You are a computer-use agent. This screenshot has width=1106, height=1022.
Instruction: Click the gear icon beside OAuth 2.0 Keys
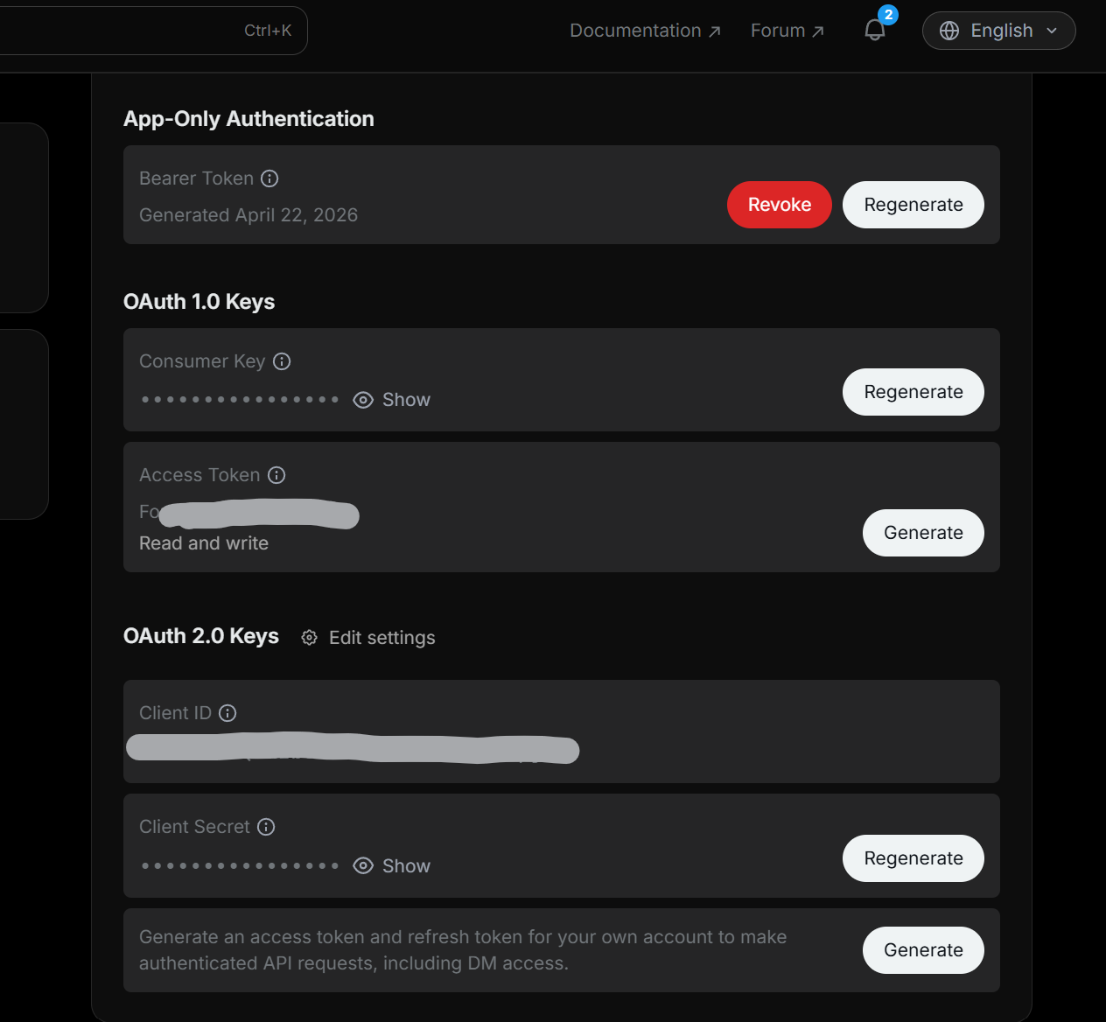pos(310,638)
